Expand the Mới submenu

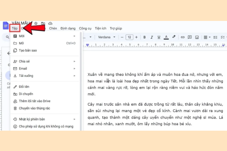(45, 36)
